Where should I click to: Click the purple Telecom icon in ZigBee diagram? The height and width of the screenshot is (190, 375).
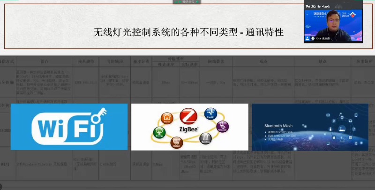(222, 127)
